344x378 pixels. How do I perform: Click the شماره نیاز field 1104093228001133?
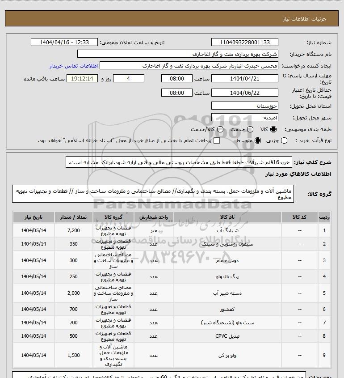(x=244, y=42)
